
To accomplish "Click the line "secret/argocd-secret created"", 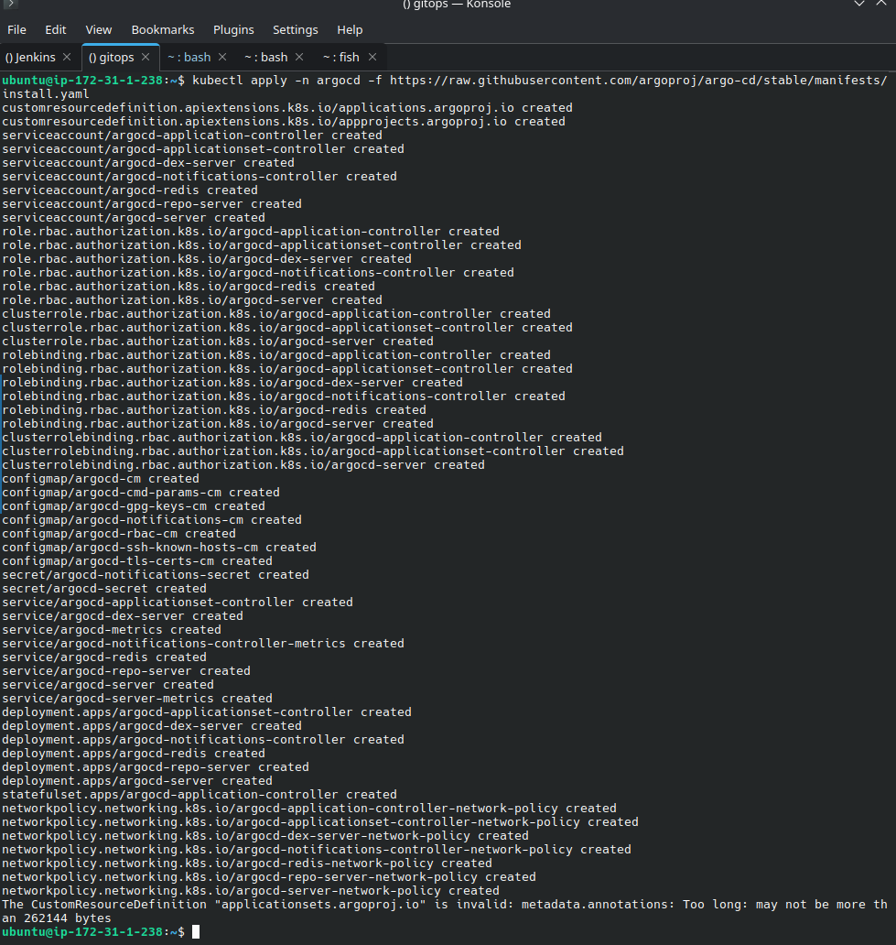I will [104, 589].
